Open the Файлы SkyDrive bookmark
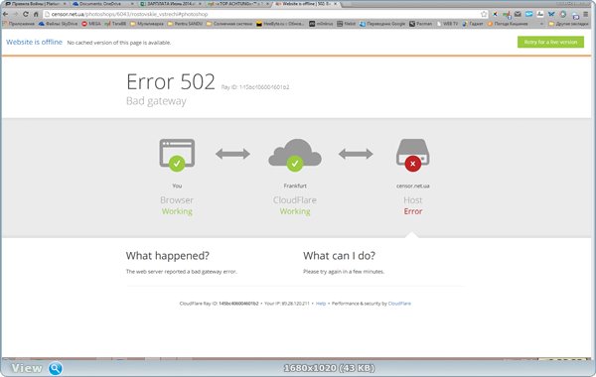 [x=58, y=24]
